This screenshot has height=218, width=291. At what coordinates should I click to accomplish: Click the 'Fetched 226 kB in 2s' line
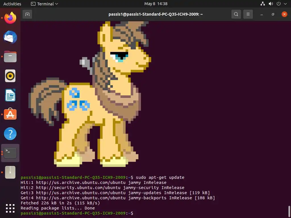(x=60, y=203)
